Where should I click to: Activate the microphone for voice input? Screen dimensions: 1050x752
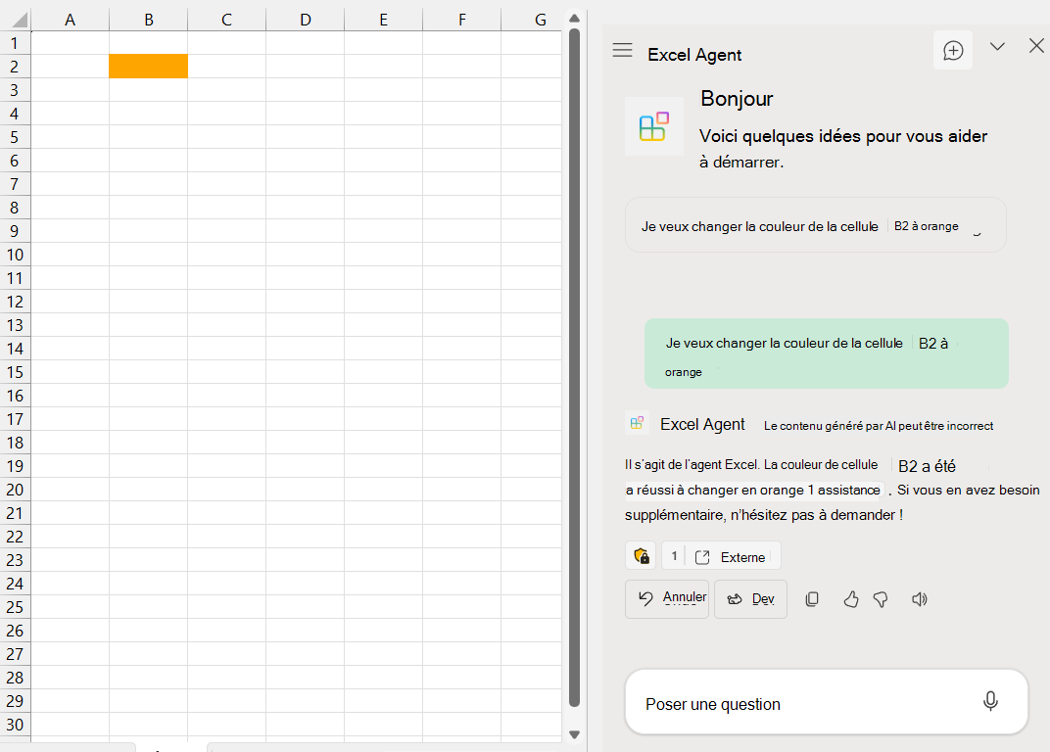coord(990,701)
